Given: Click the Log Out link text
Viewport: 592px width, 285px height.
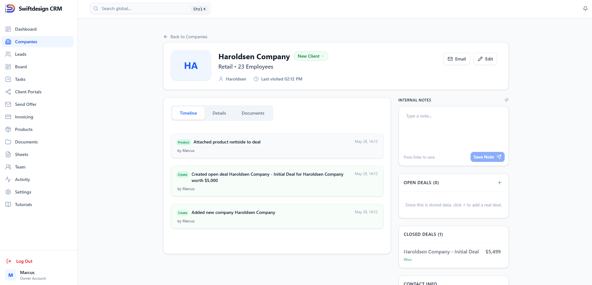Looking at the screenshot, I should pos(24,261).
